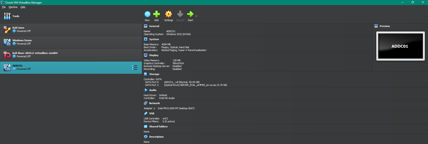Click the Preview panel monitor icon
Image resolution: width=428 pixels, height=144 pixels.
(x=376, y=26)
